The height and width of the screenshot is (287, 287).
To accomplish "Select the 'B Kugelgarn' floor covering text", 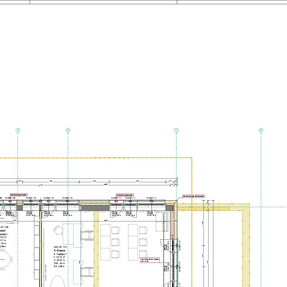I will coord(60,253).
